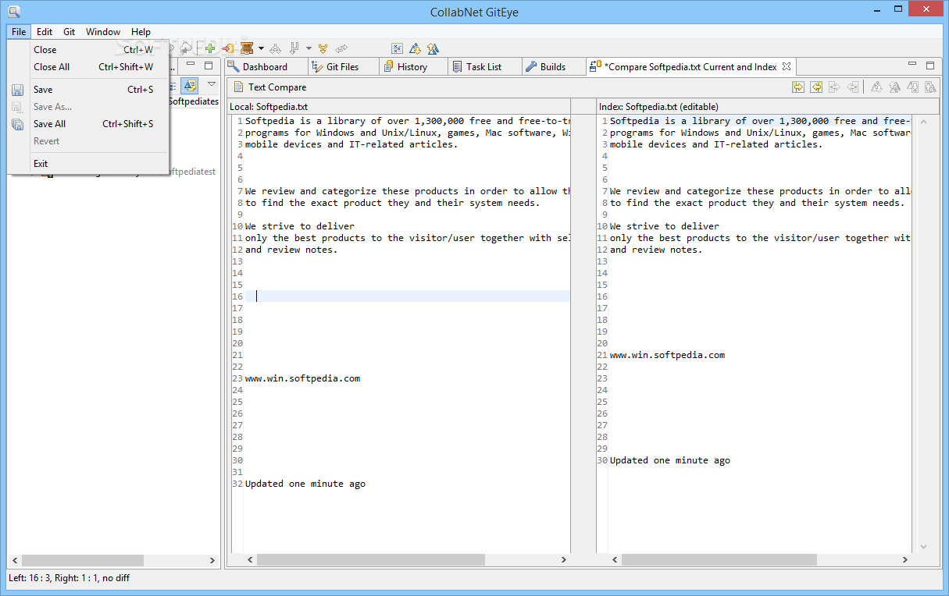Click compare toolbar Next Difference icon
Screen dimensions: 949x596
coord(876,87)
